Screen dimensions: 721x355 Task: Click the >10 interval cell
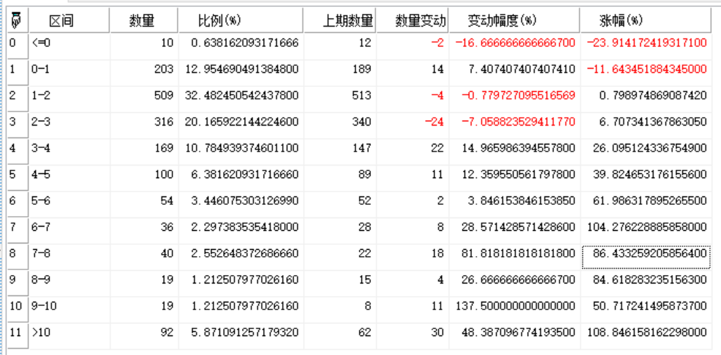point(69,333)
